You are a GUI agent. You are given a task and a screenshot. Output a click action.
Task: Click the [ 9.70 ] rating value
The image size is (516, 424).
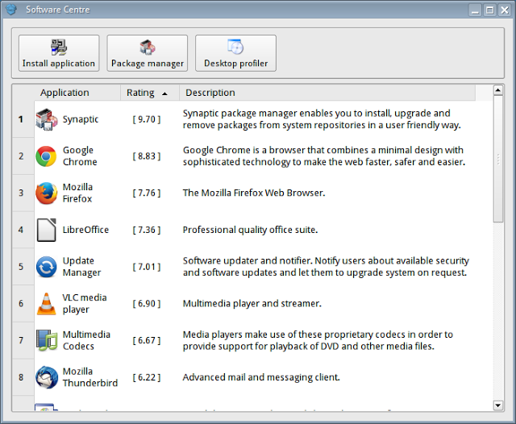point(147,119)
